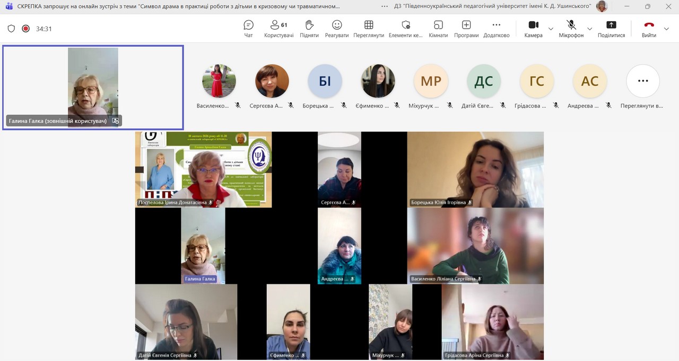Click the red recording indicator
The width and height of the screenshot is (679, 361).
25,29
